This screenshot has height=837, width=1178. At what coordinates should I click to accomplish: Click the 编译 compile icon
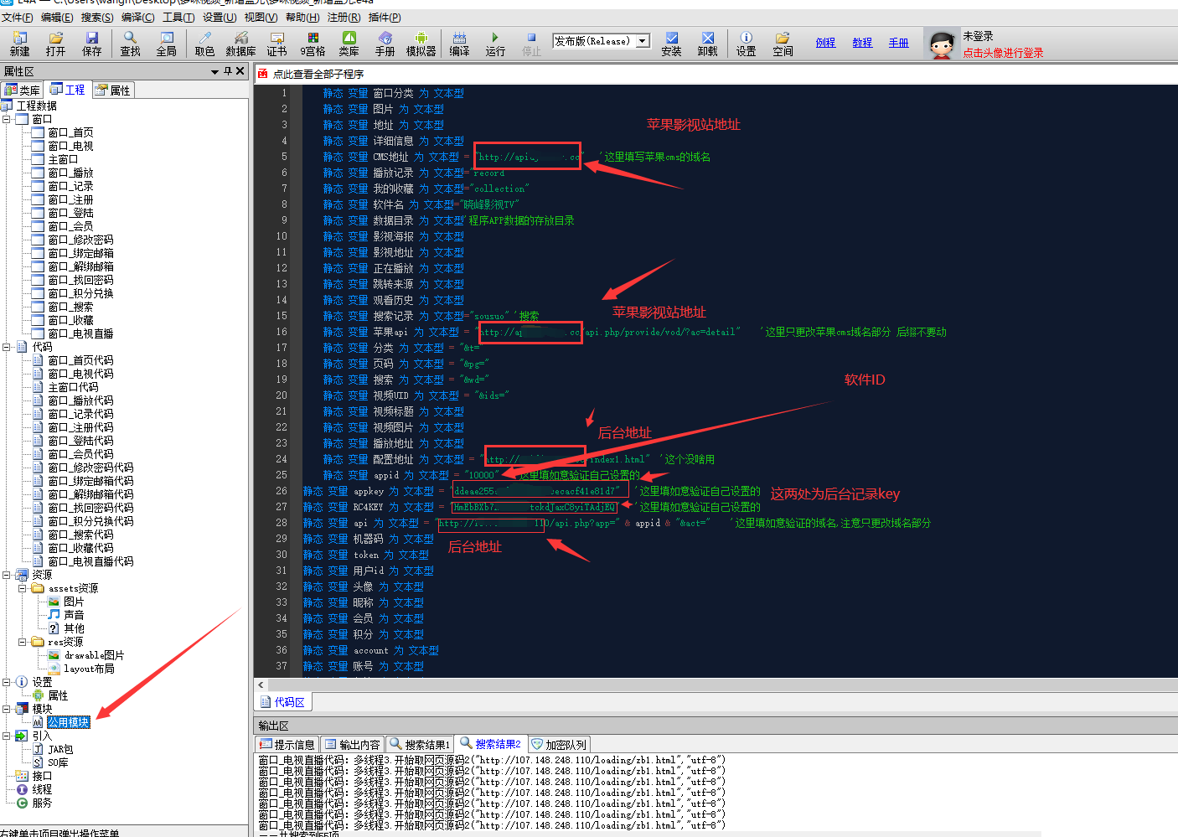pyautogui.click(x=459, y=44)
